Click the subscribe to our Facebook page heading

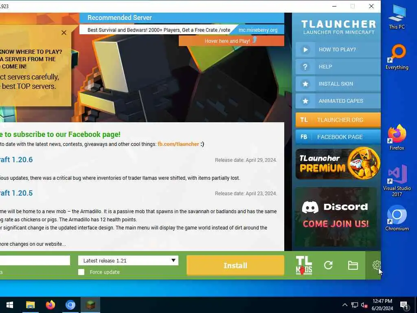pyautogui.click(x=60, y=134)
